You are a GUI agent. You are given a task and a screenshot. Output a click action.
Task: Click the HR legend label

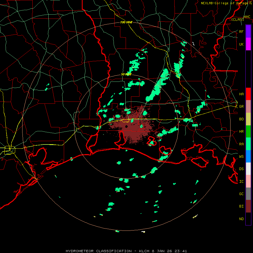coord(241,132)
